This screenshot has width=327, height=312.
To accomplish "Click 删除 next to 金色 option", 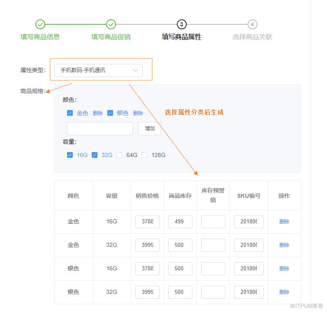I will coord(97,113).
